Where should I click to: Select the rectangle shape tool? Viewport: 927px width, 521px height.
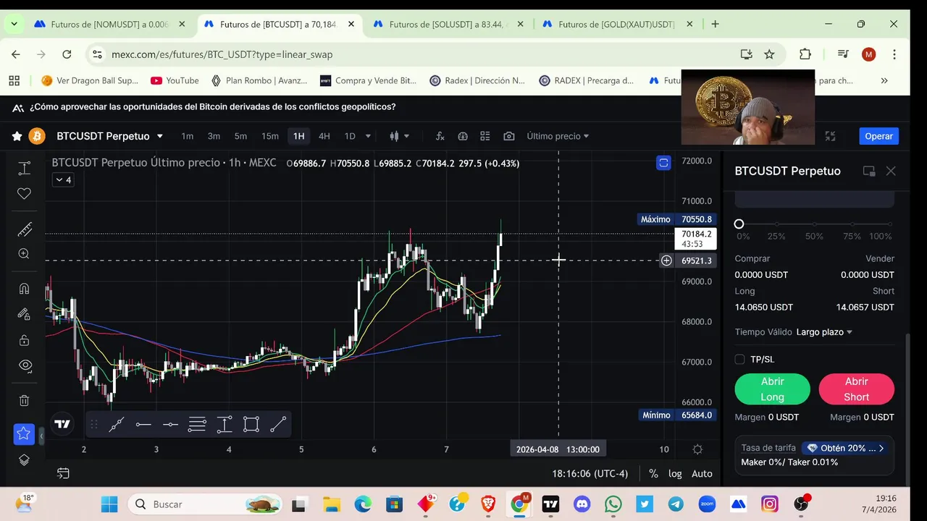(x=251, y=425)
